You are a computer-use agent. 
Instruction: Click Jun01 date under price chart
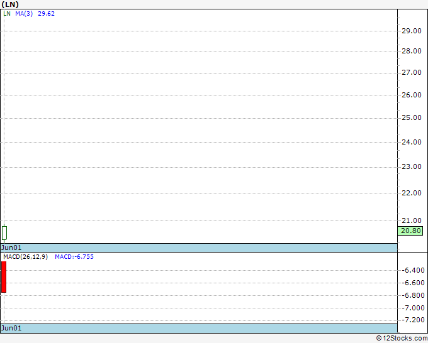(x=11, y=248)
